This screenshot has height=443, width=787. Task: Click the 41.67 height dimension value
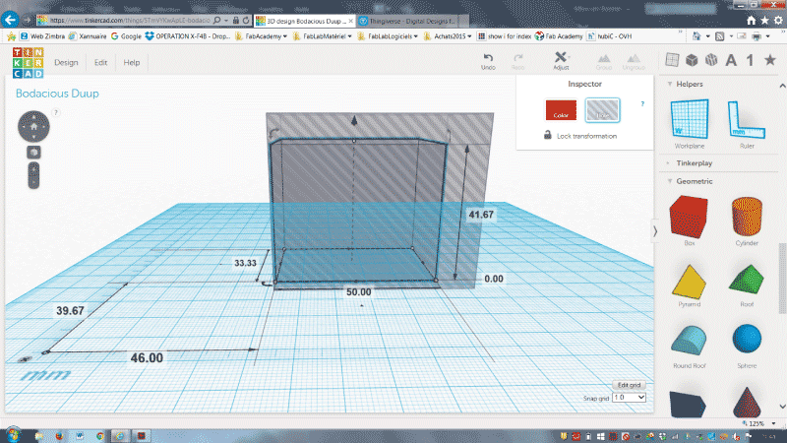point(481,215)
